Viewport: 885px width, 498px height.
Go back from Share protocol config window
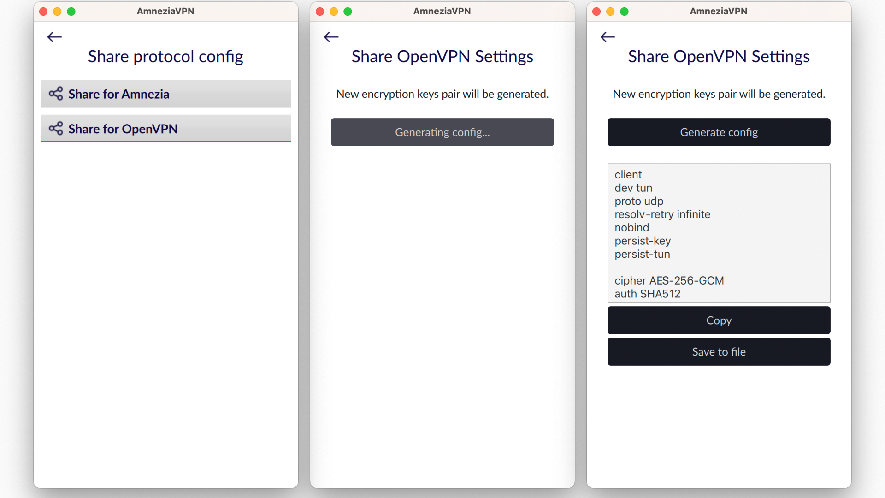[55, 37]
